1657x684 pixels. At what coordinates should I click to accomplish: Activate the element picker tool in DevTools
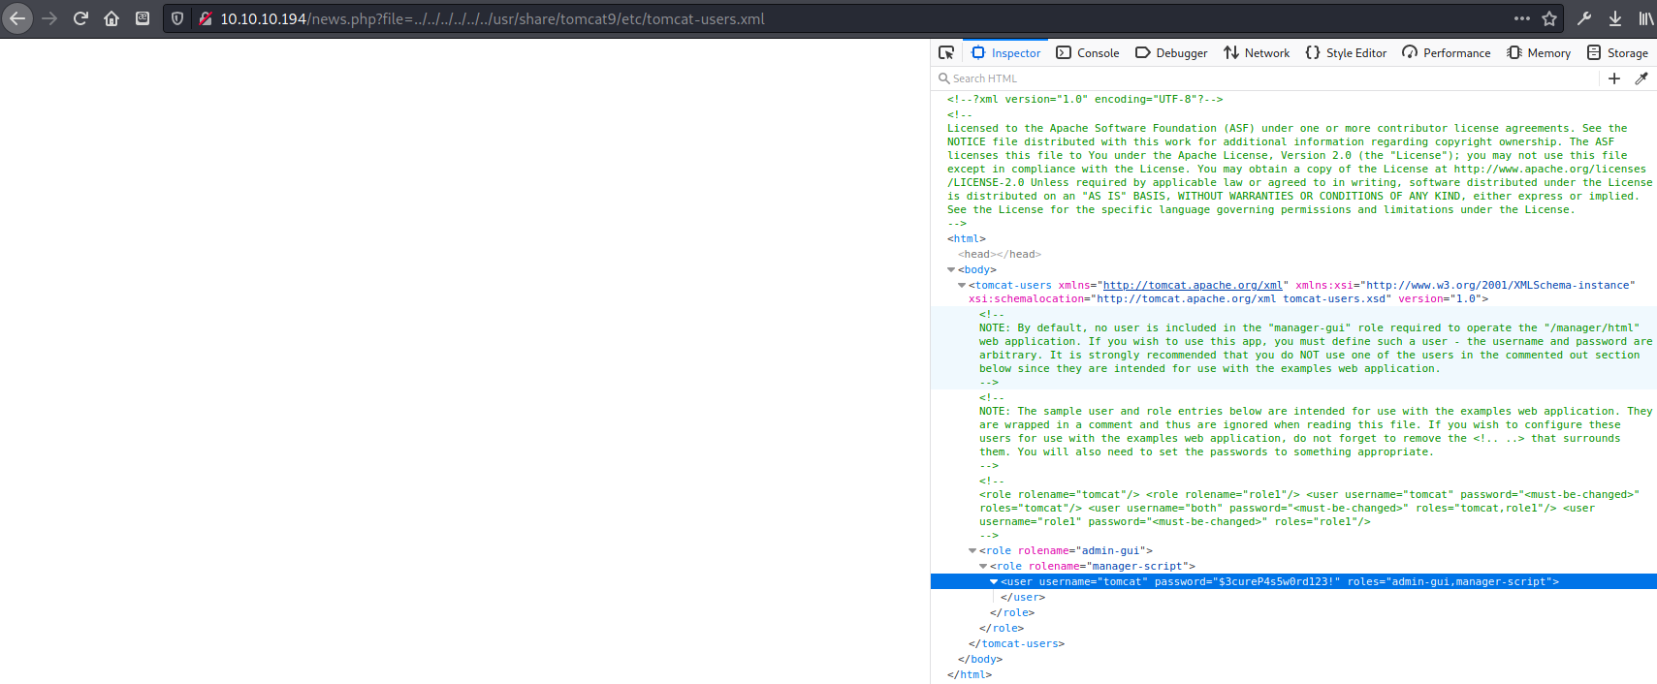point(946,52)
